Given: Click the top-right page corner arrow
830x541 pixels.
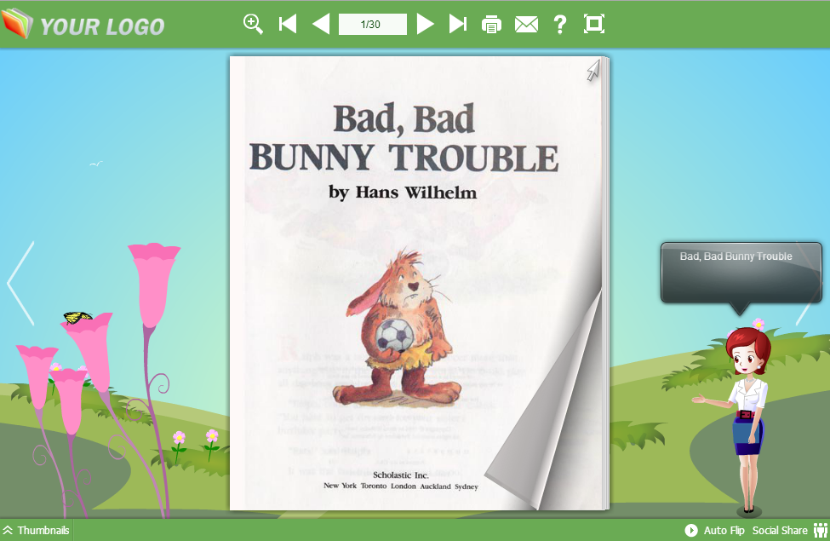Looking at the screenshot, I should 593,71.
